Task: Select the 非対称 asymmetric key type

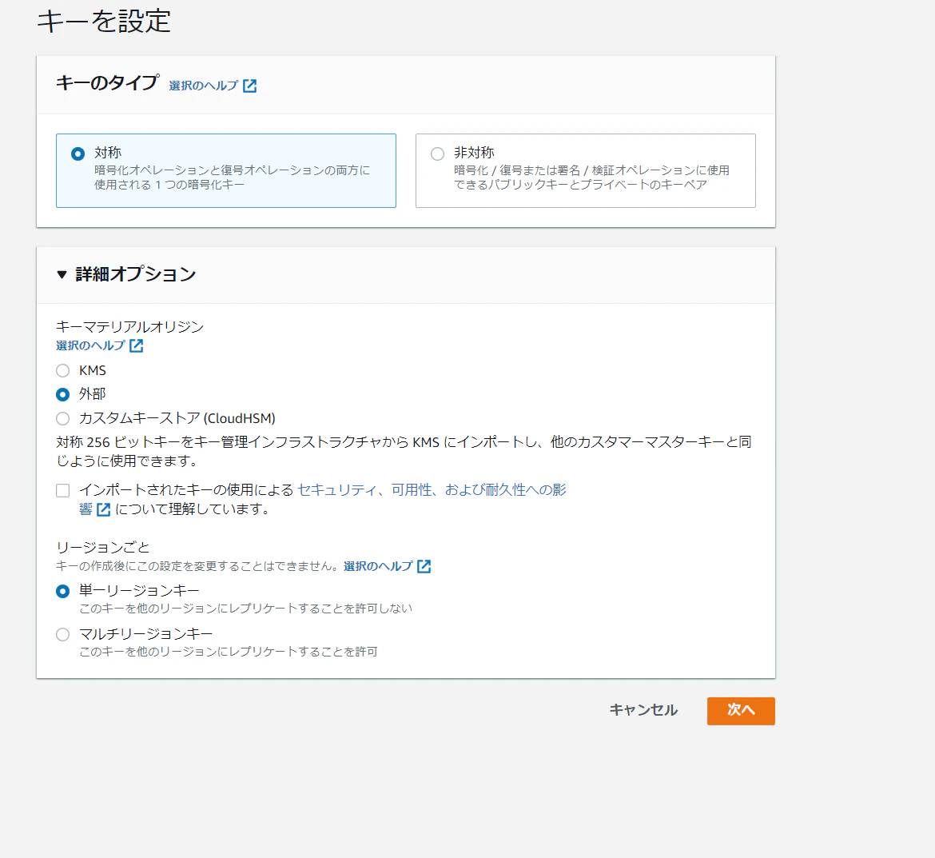Action: coord(437,154)
